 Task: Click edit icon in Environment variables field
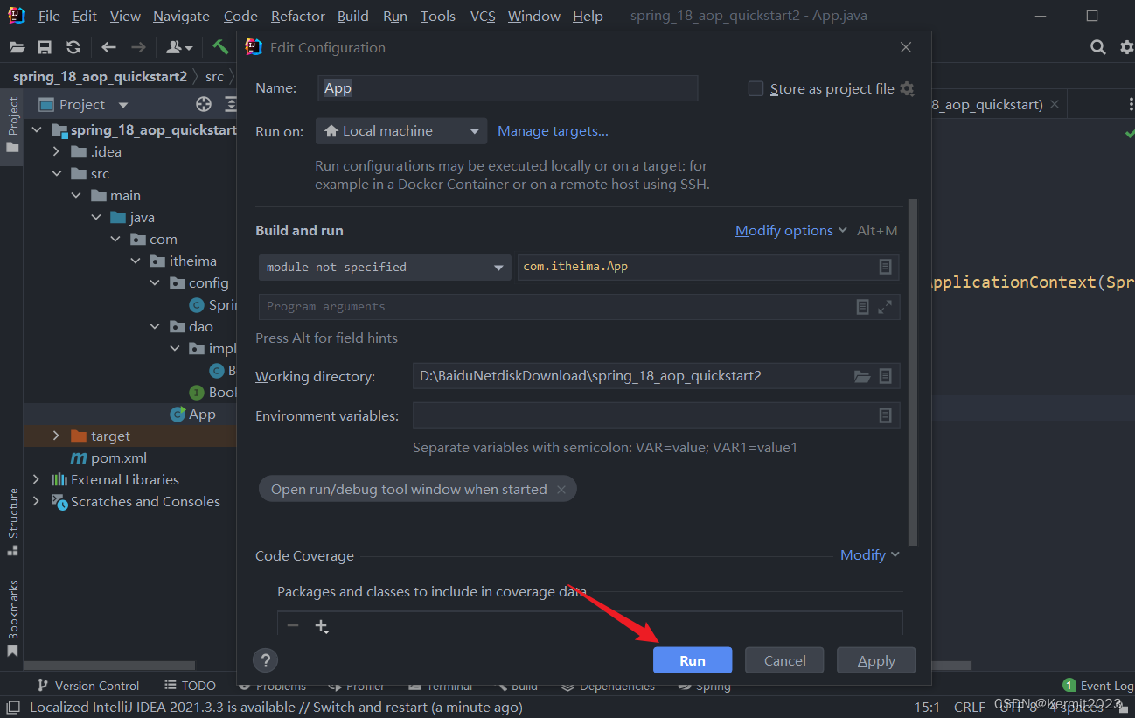(885, 415)
